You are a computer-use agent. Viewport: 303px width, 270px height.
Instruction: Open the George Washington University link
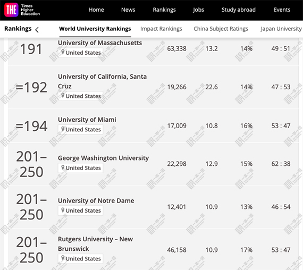click(x=103, y=158)
